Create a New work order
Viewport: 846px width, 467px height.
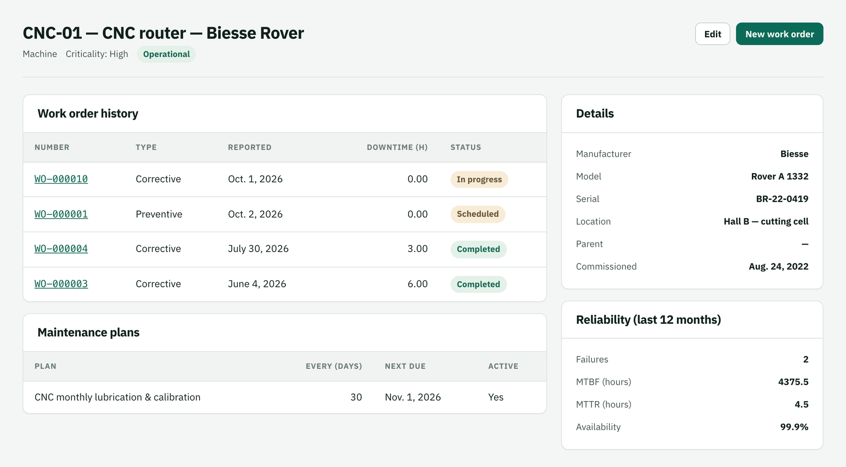click(x=779, y=34)
